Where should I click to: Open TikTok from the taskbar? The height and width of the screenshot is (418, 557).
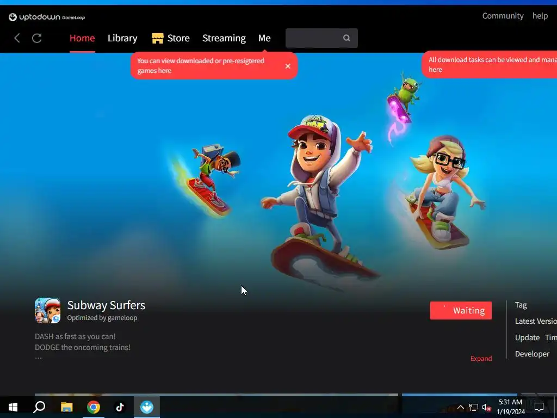pos(120,407)
